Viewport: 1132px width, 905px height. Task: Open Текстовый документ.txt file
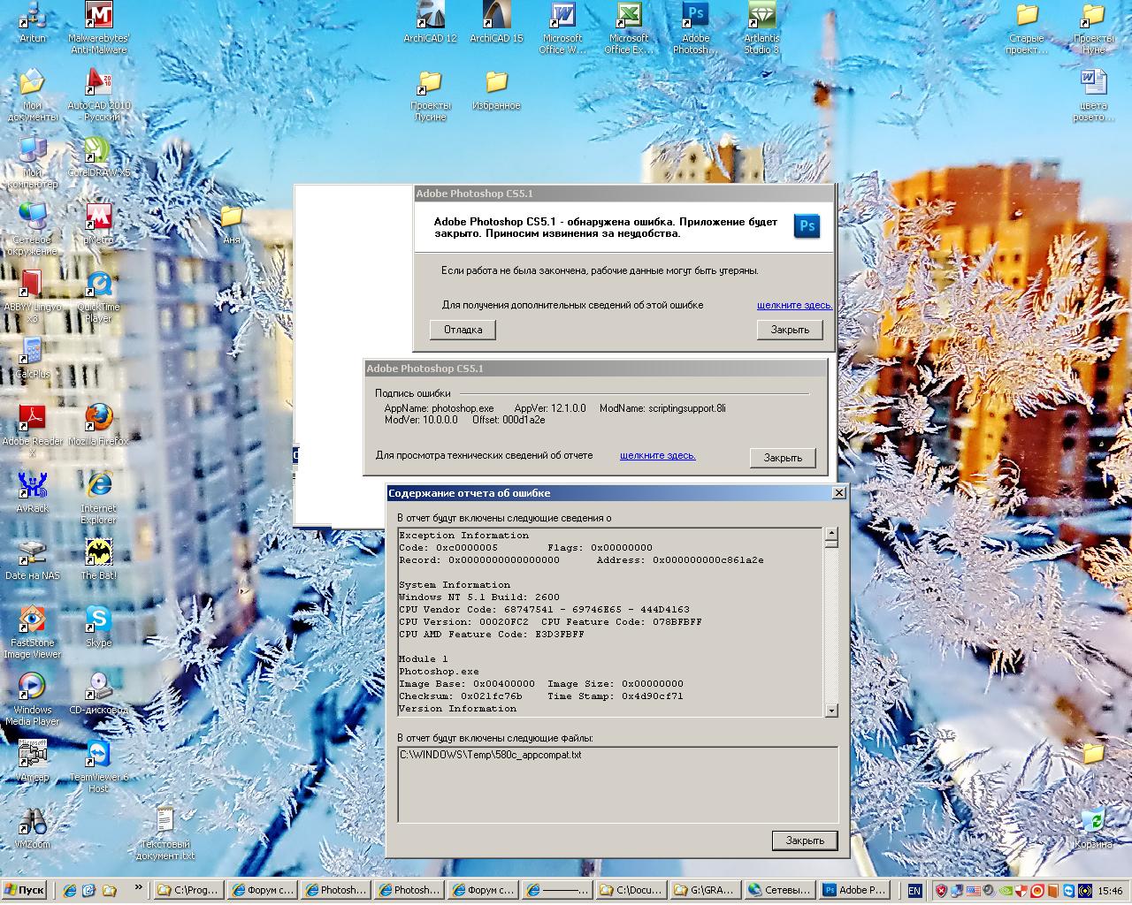[x=164, y=833]
